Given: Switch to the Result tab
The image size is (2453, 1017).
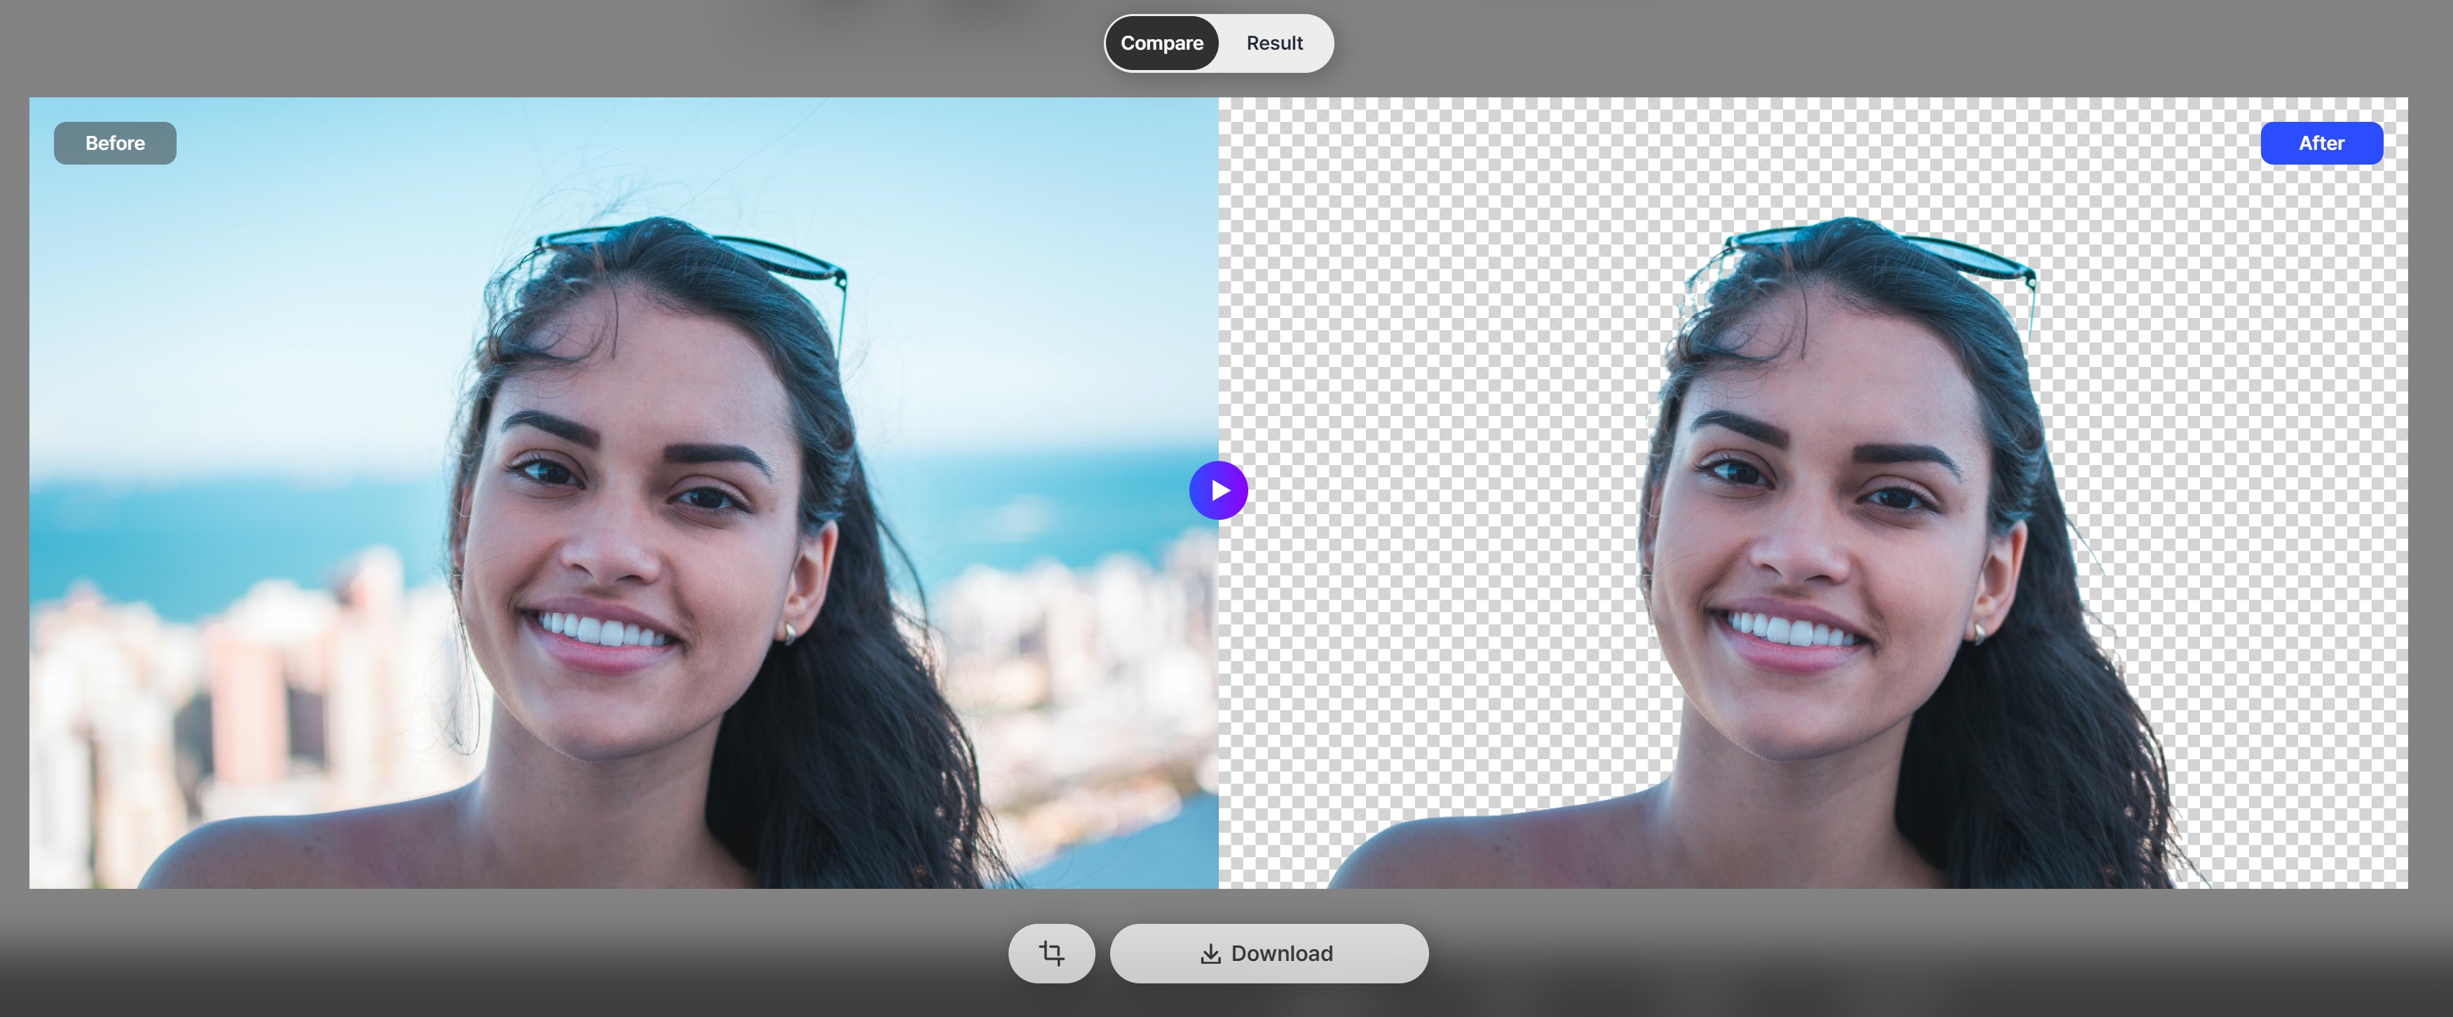Looking at the screenshot, I should tap(1274, 43).
